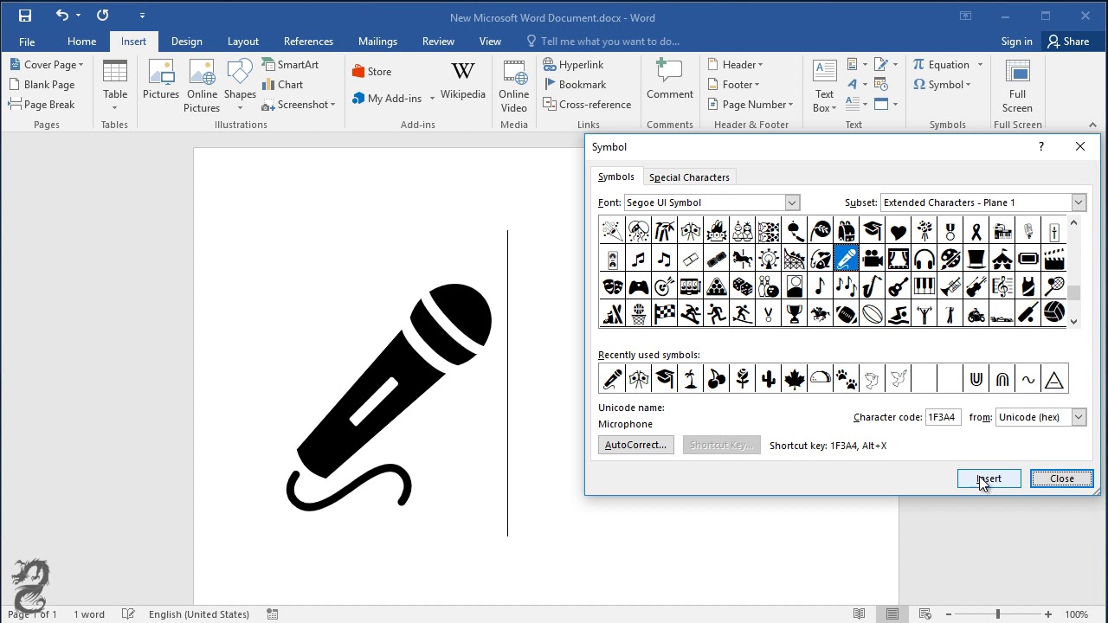Click the Undo arrow icon

pyautogui.click(x=61, y=16)
